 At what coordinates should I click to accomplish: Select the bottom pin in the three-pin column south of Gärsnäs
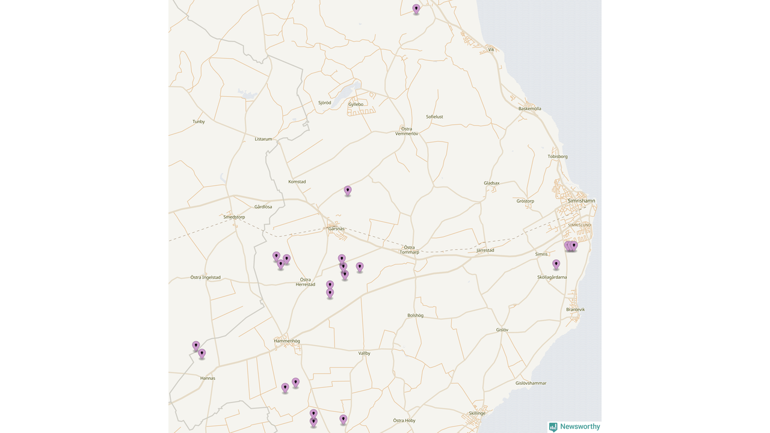(345, 275)
